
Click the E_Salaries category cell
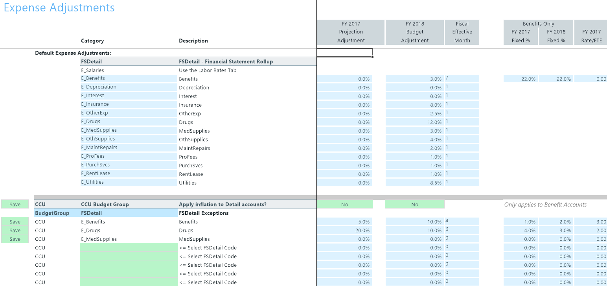[129, 70]
